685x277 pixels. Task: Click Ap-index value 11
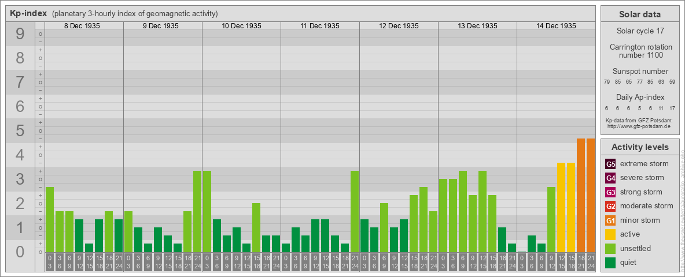click(x=661, y=108)
